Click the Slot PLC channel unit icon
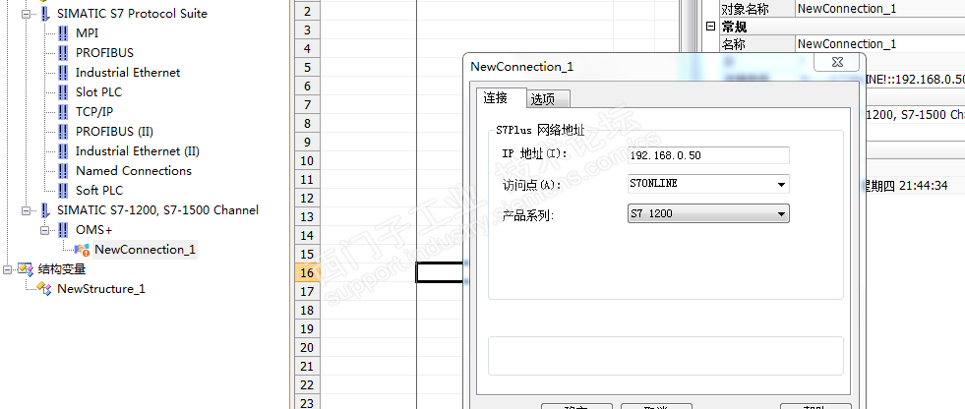The image size is (965, 409). 63,92
